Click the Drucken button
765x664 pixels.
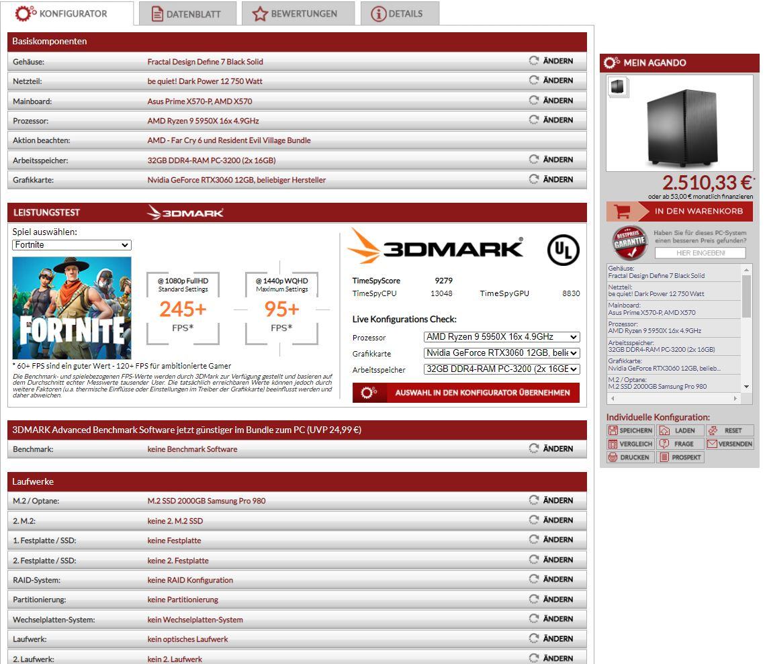point(630,457)
